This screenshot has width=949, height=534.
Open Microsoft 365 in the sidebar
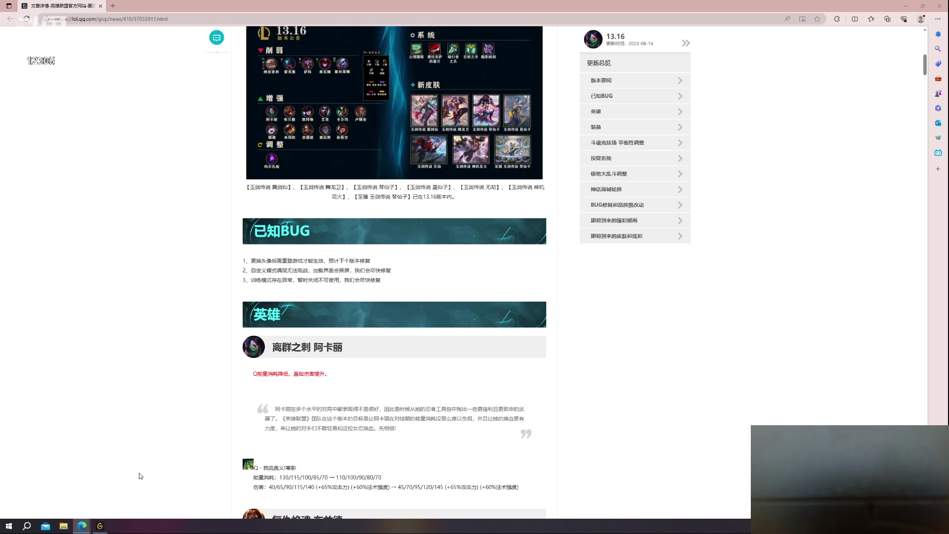point(938,108)
